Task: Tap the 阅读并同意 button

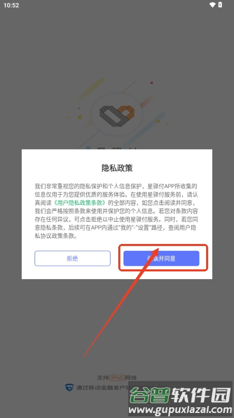Action: click(161, 258)
